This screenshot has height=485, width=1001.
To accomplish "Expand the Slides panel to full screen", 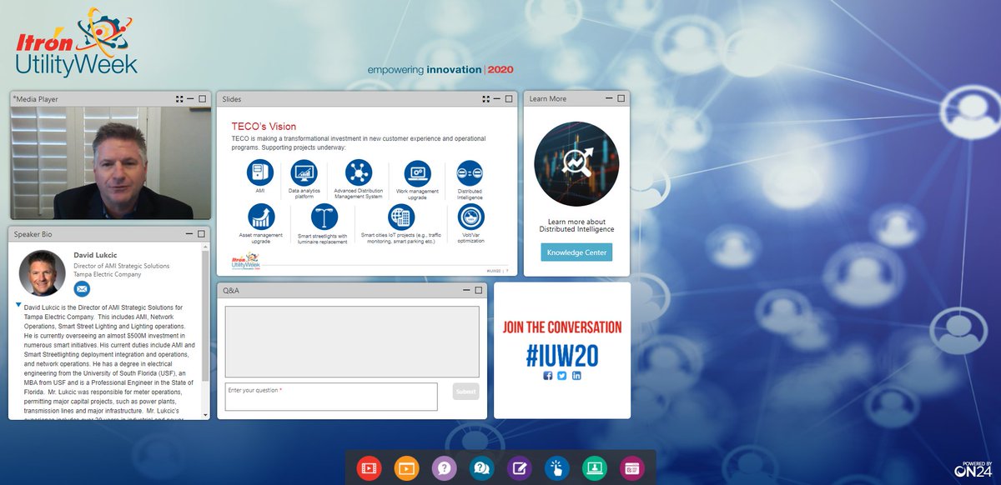I will click(486, 98).
